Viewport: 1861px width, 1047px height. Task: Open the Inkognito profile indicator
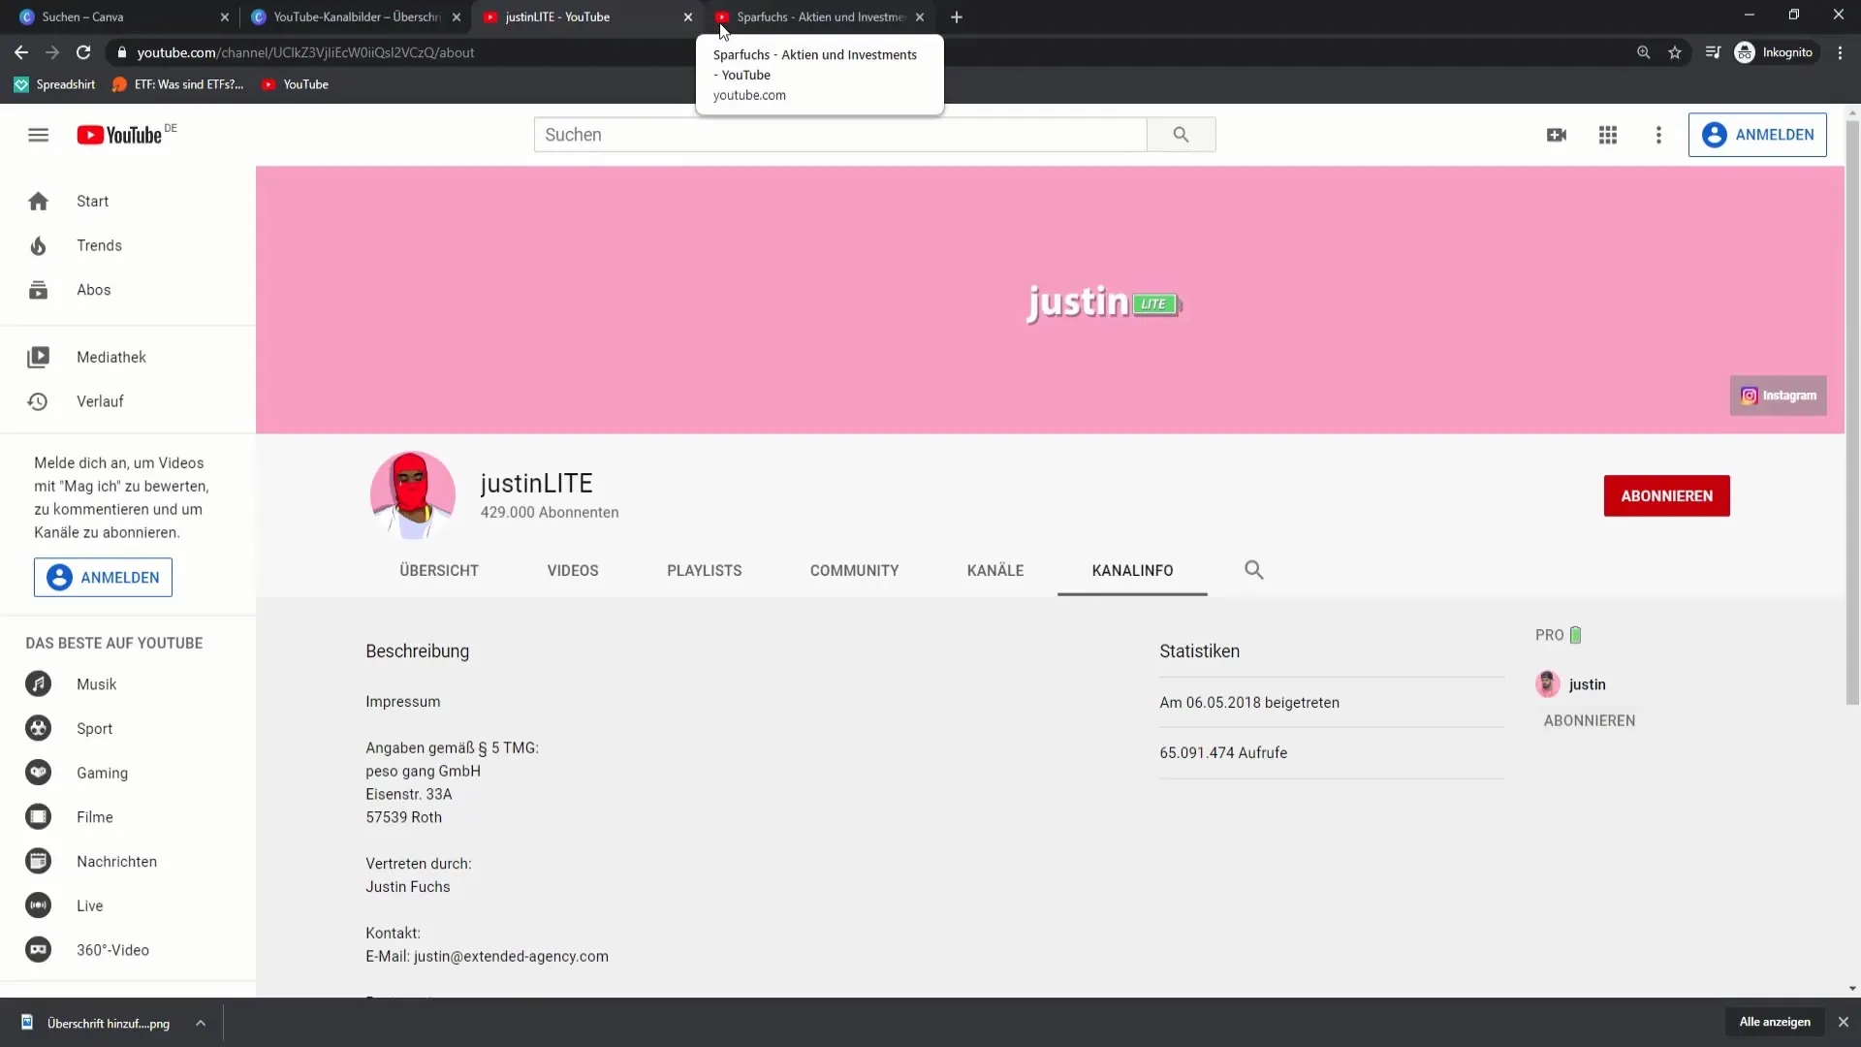tap(1774, 52)
